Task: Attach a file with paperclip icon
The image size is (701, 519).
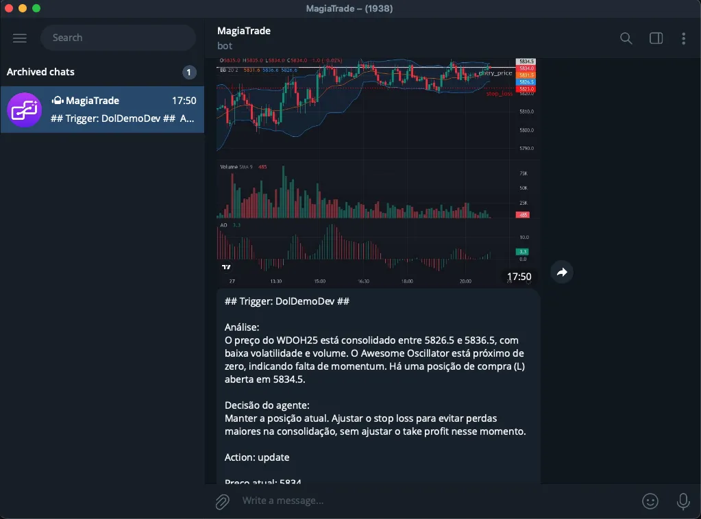Action: (222, 502)
